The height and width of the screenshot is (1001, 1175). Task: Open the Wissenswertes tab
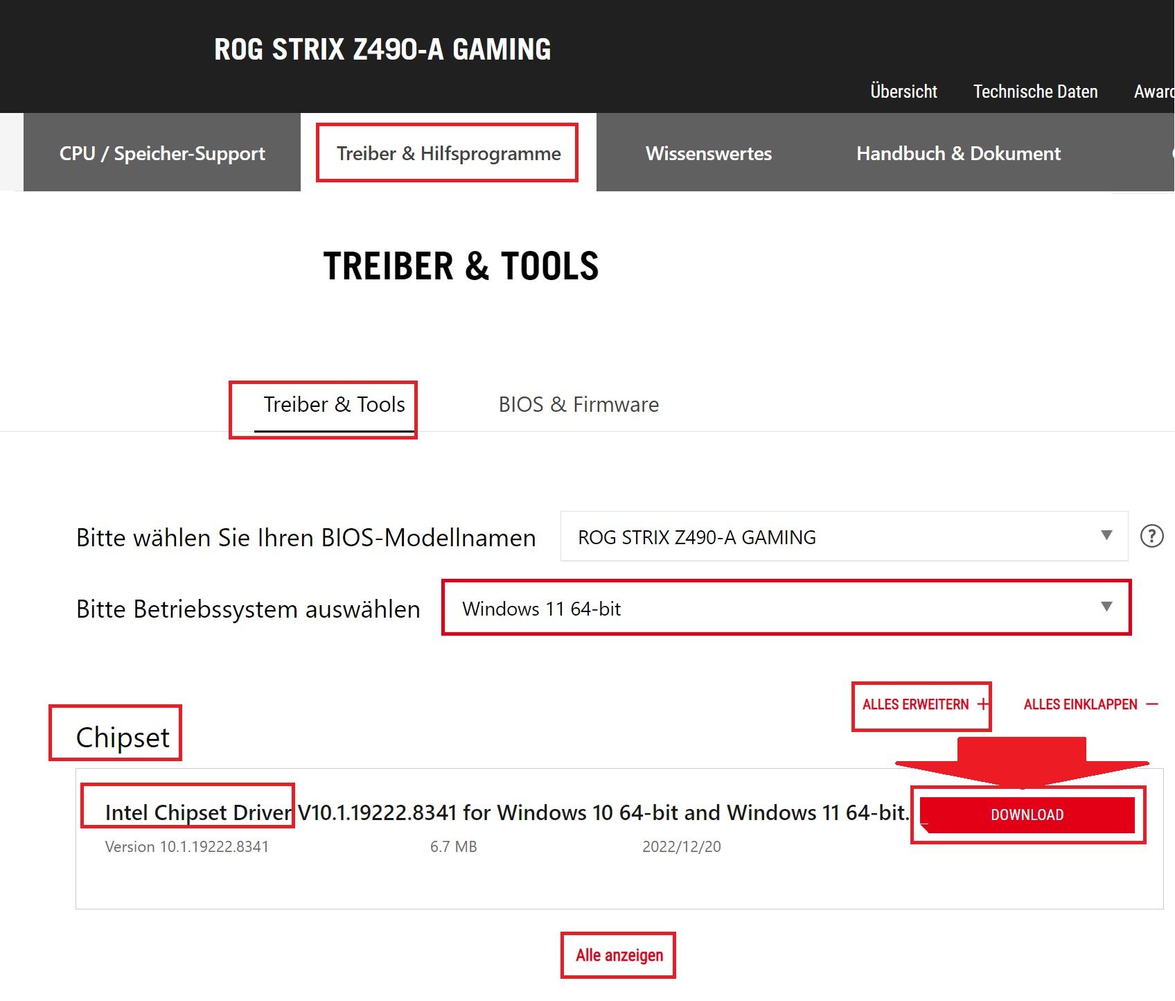[708, 153]
